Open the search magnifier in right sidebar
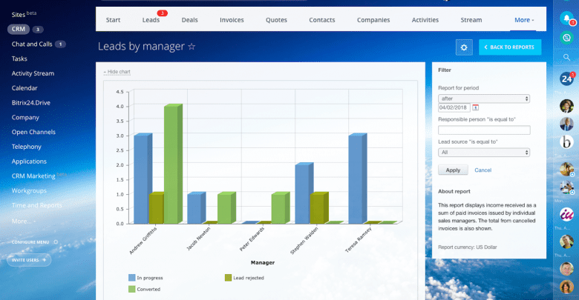This screenshot has height=300, width=579. 566,58
